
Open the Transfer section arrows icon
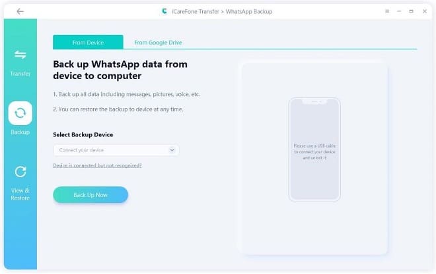(20, 55)
